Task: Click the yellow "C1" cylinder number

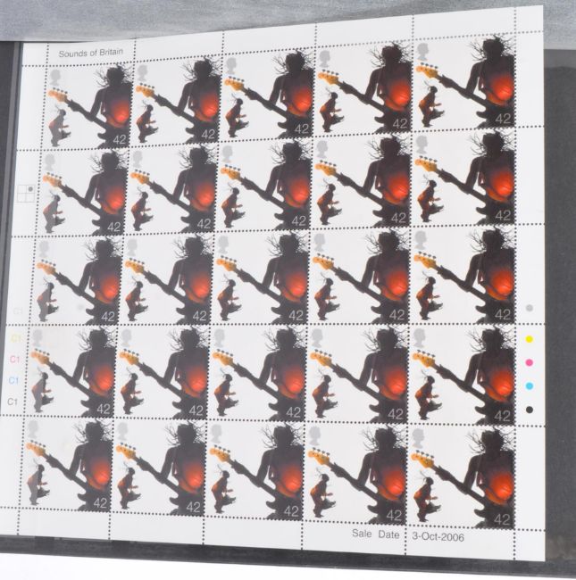Action: [x=16, y=337]
